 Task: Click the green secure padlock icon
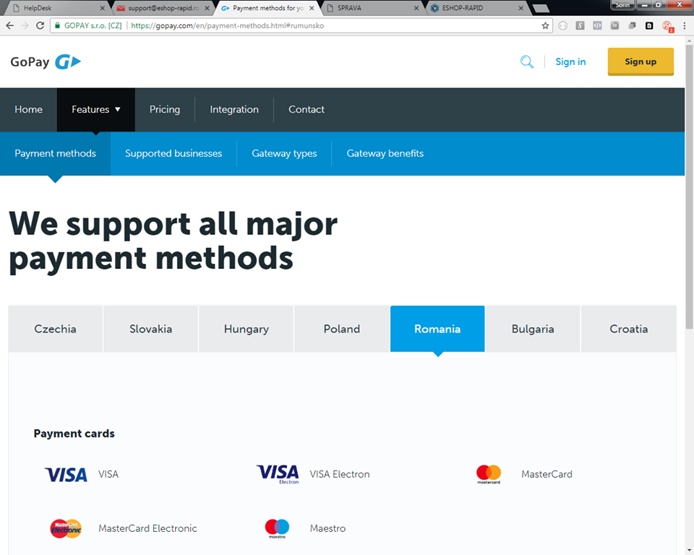pyautogui.click(x=57, y=26)
